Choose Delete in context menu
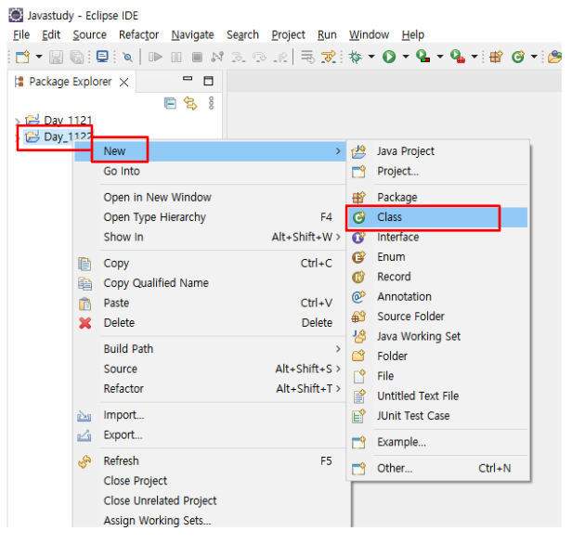 [210, 323]
